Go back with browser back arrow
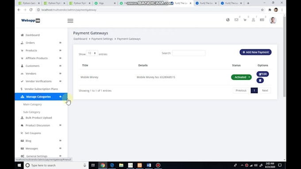 click(x=19, y=10)
